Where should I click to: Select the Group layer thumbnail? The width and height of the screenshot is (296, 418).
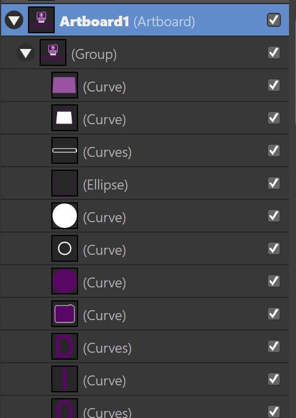pyautogui.click(x=53, y=52)
